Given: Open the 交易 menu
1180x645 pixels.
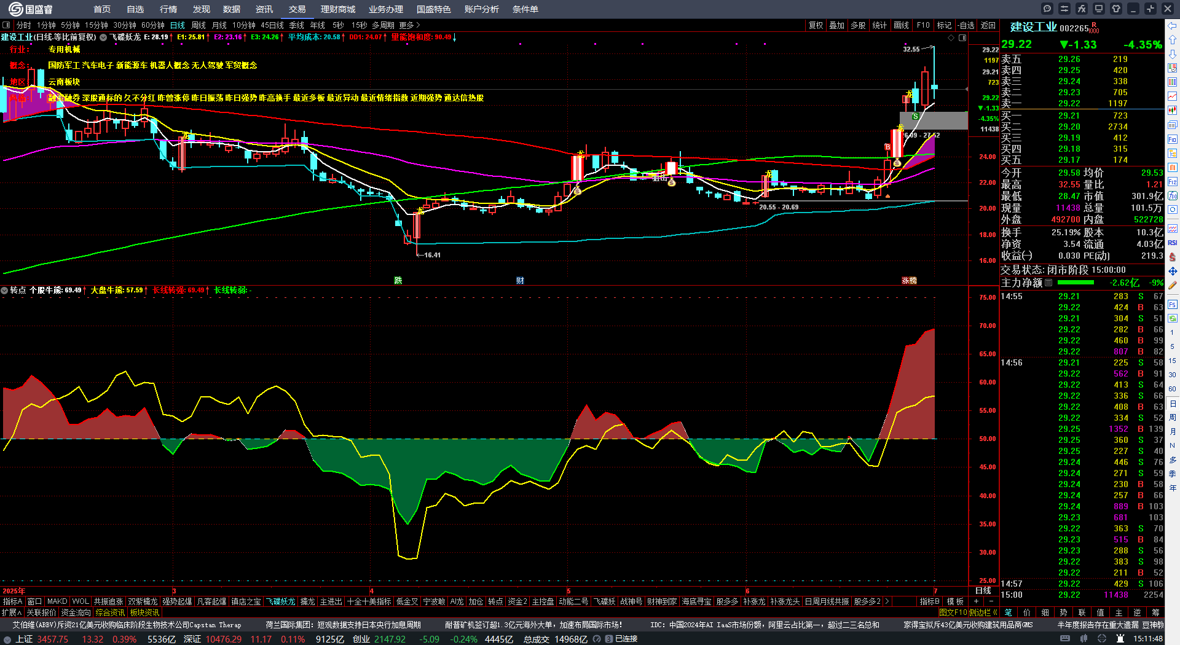Looking at the screenshot, I should (x=297, y=9).
